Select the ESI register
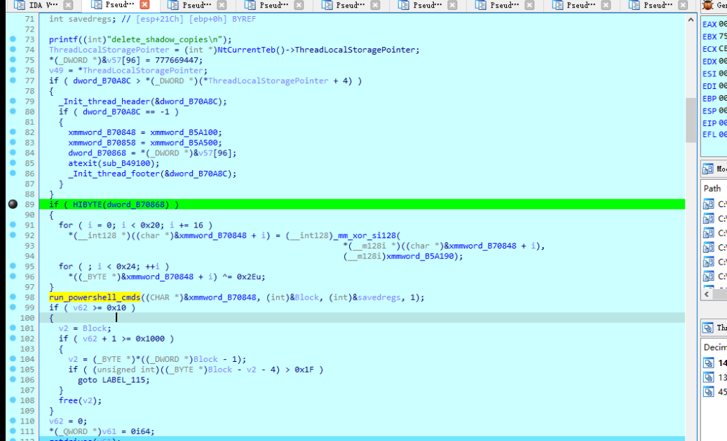The image size is (727, 441). tap(709, 73)
